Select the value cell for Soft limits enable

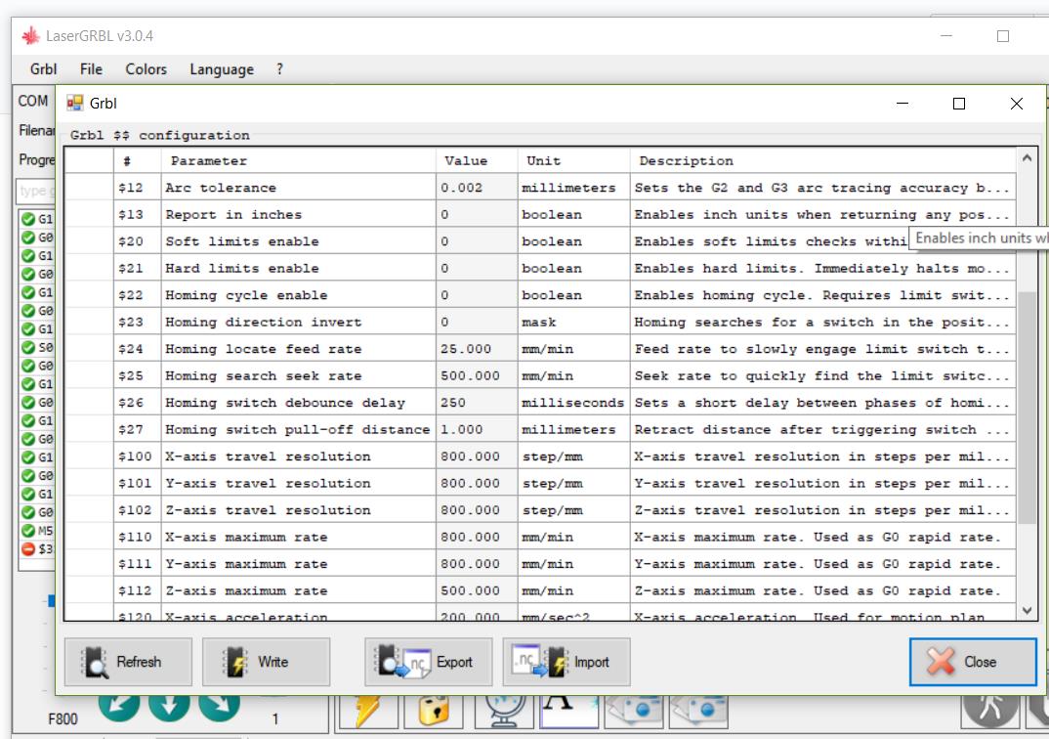477,241
